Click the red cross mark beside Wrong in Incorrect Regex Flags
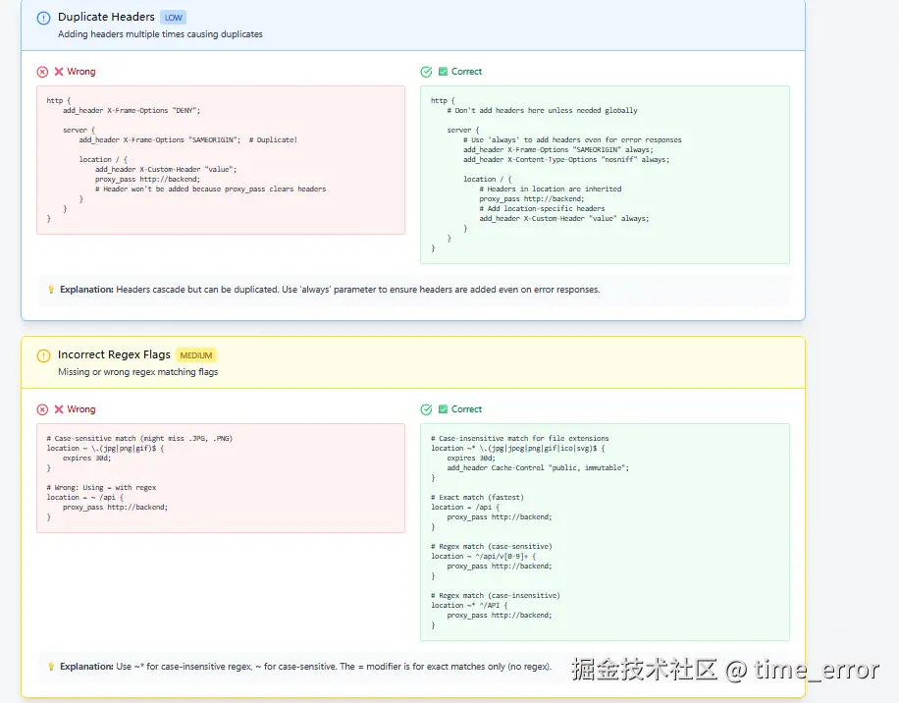Viewport: 899px width, 703px height. (x=59, y=409)
